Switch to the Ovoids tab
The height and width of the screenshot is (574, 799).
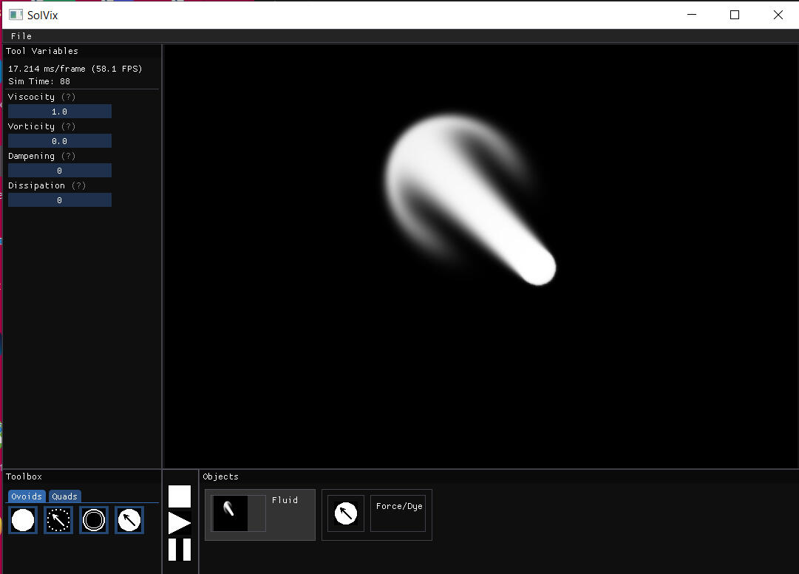point(27,496)
